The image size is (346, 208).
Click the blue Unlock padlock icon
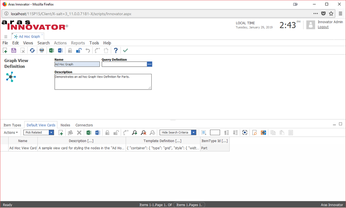point(79,51)
